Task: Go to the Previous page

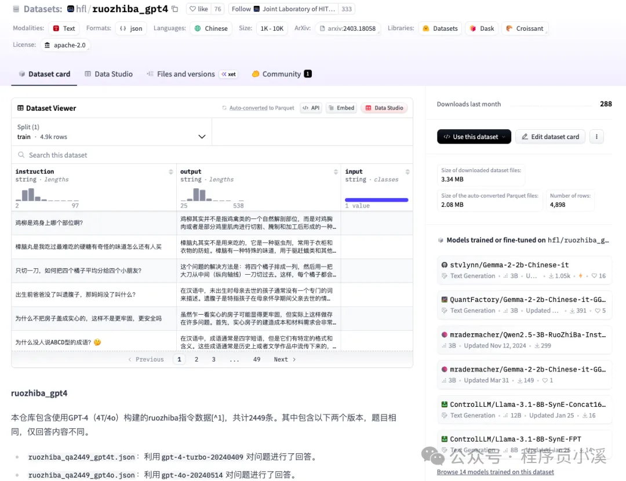Action: coord(146,359)
